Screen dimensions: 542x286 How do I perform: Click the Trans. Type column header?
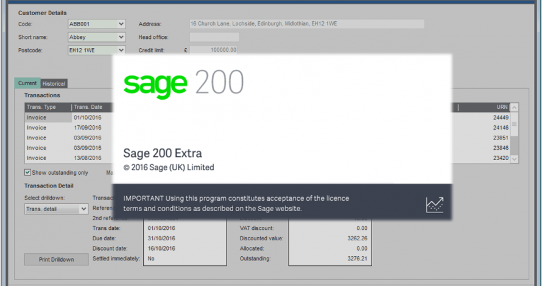[x=48, y=107]
